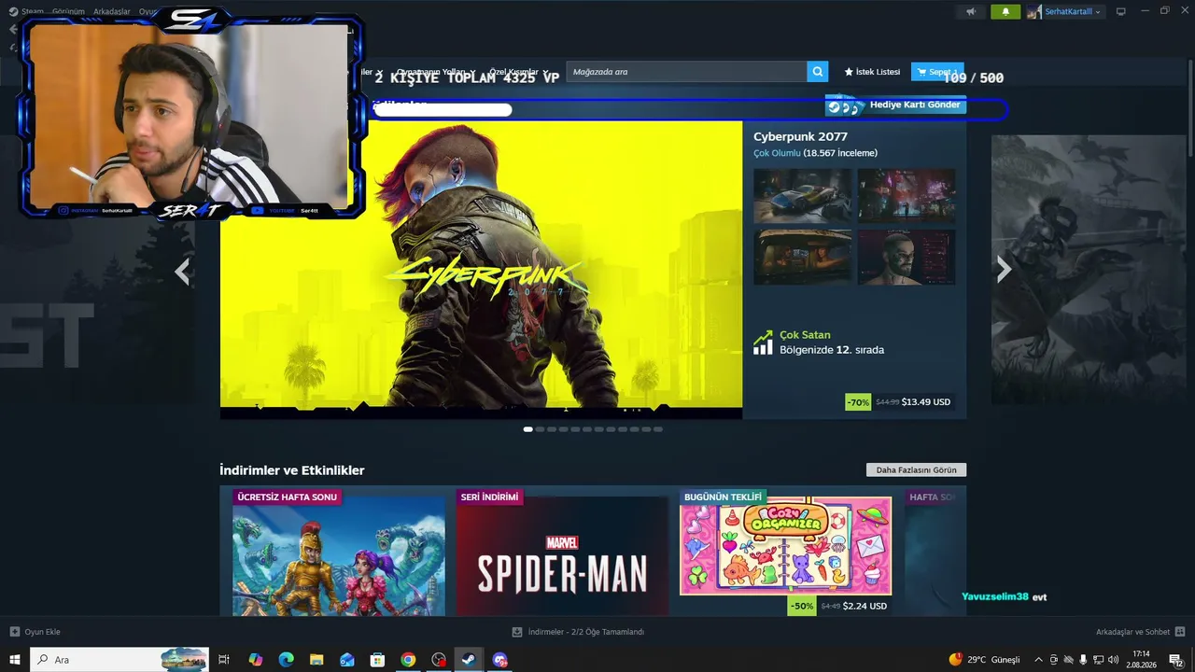Launch Microsoft Edge from the taskbar
1195x672 pixels.
[286, 660]
